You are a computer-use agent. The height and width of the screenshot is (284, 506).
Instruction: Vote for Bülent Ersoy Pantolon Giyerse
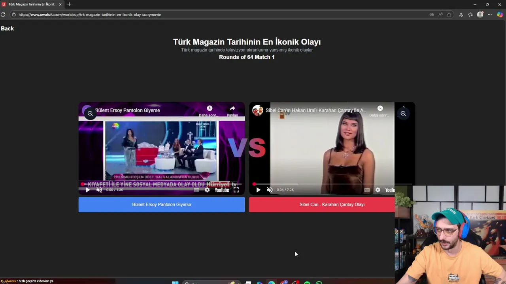[x=162, y=205]
